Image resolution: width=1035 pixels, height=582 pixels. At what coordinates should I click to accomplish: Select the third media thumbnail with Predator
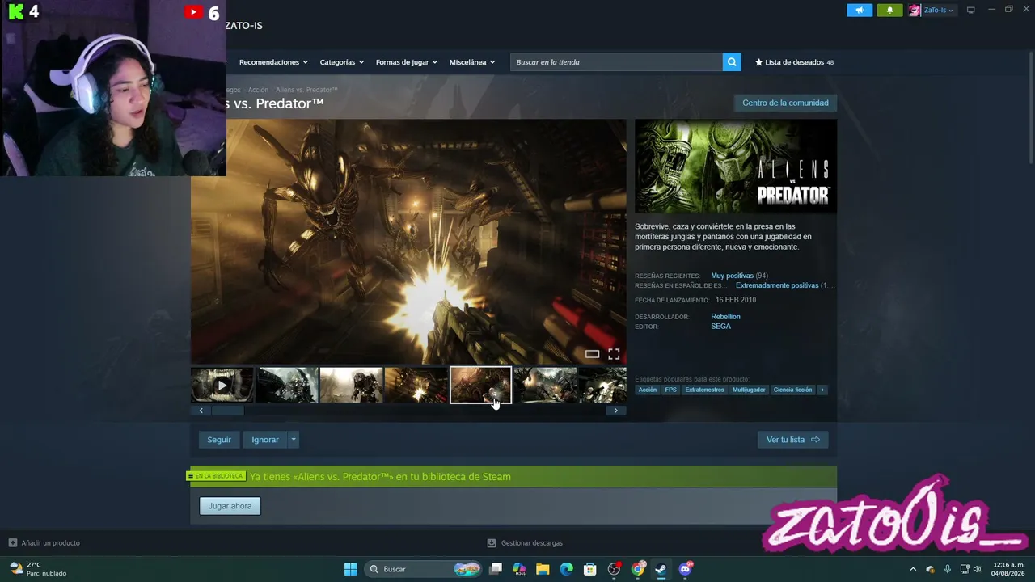(x=352, y=385)
